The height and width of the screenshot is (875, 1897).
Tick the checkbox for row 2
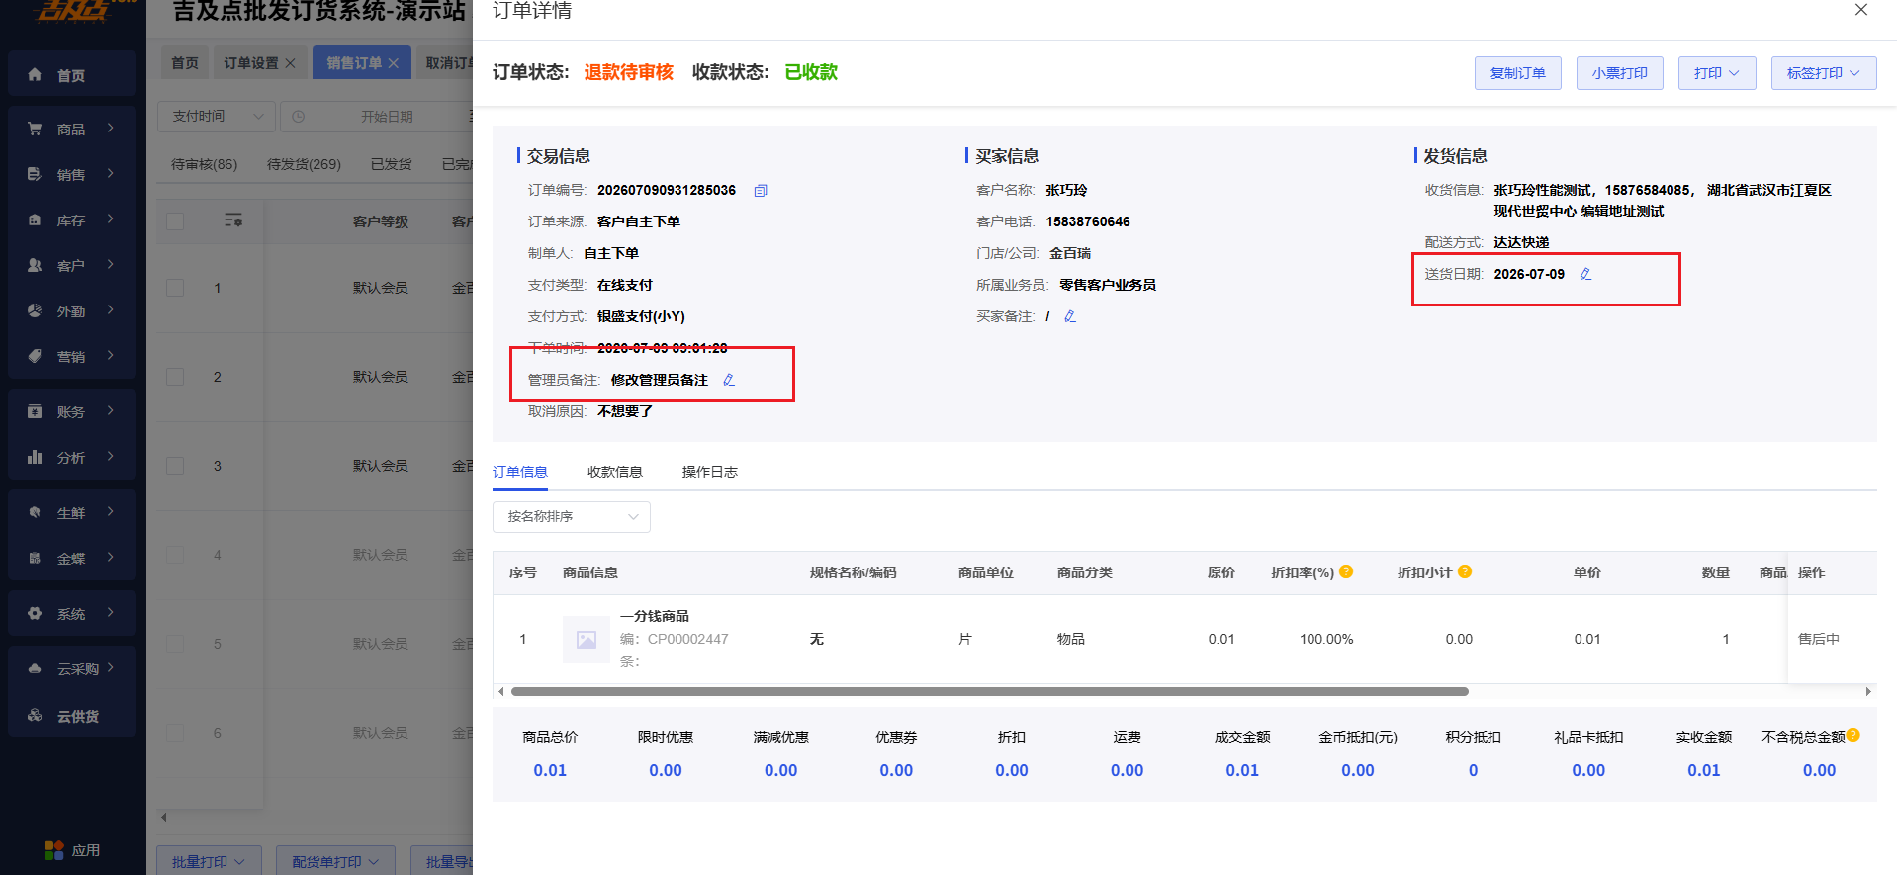[x=175, y=377]
